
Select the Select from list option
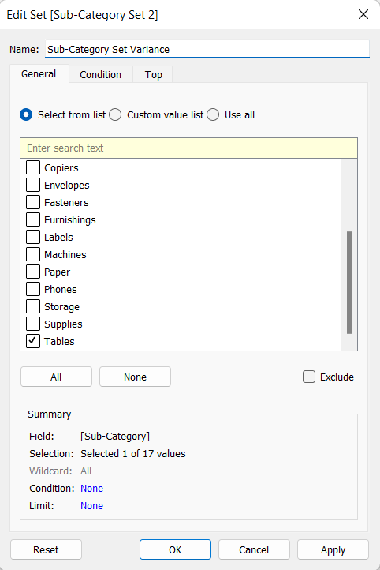(x=26, y=115)
